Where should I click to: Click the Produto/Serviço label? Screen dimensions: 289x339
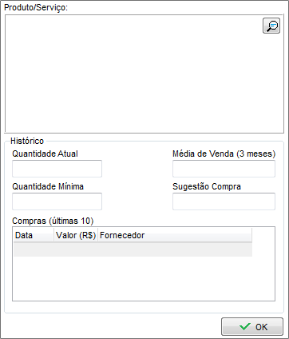click(36, 7)
